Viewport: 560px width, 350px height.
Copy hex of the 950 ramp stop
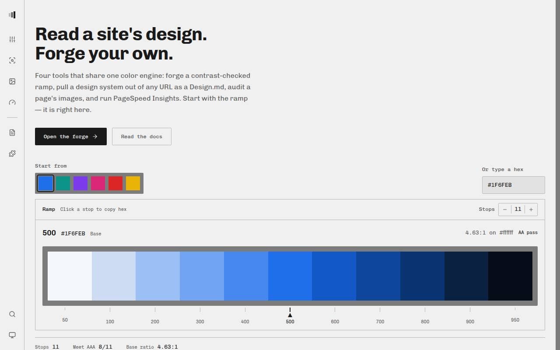pyautogui.click(x=510, y=276)
